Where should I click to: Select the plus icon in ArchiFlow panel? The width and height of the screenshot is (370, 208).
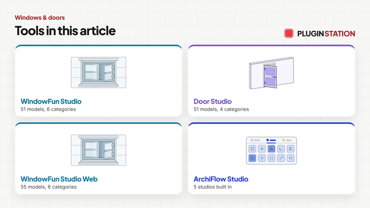pyautogui.click(x=262, y=149)
